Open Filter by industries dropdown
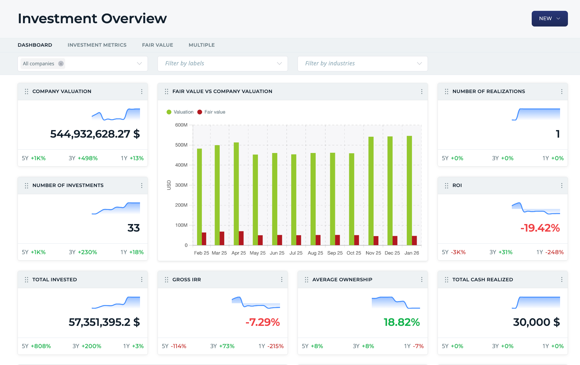This screenshot has height=365, width=580. coord(362,64)
